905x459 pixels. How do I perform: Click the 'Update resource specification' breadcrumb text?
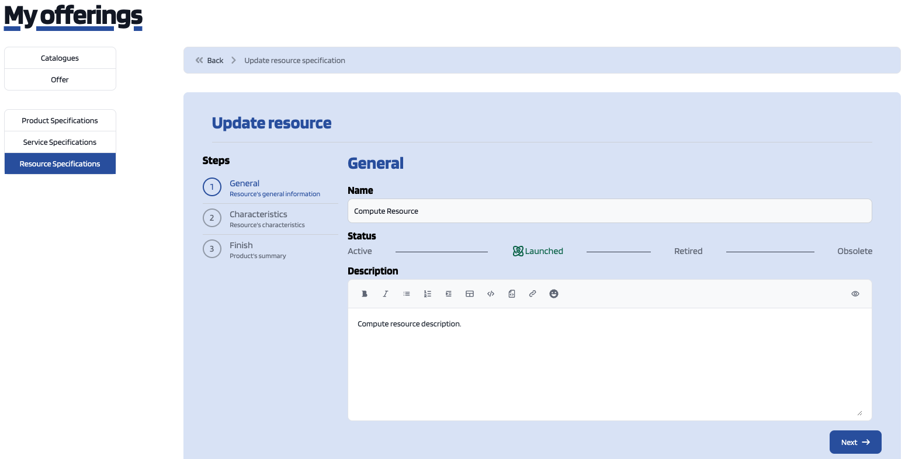294,60
